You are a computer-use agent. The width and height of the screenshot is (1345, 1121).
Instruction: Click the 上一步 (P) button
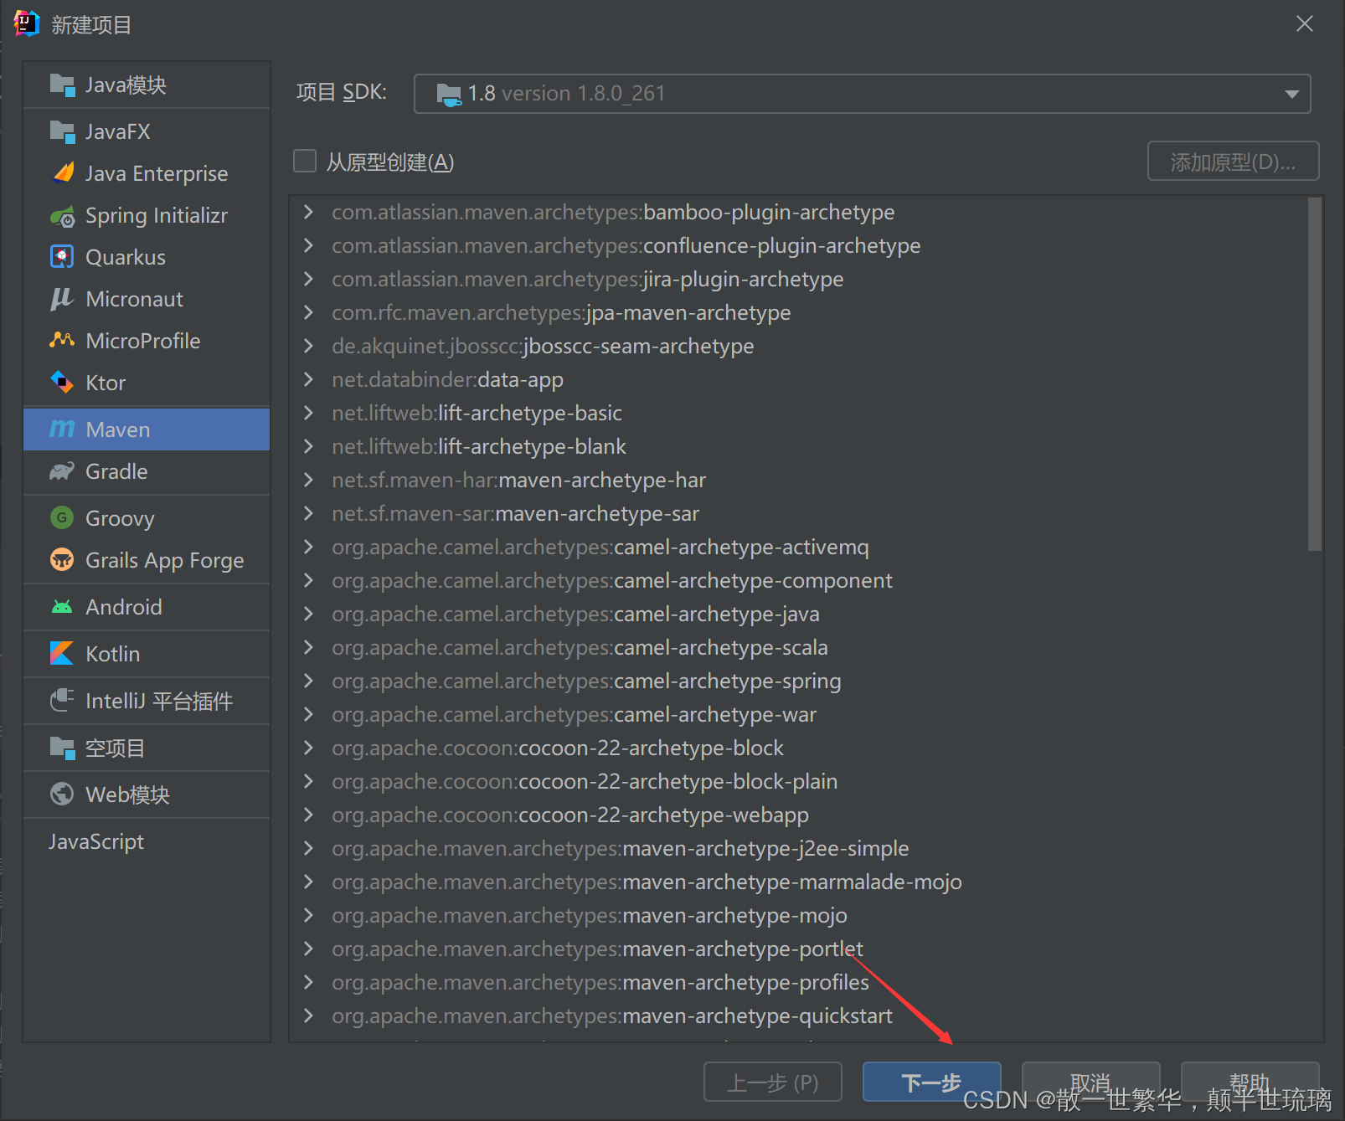773,1082
